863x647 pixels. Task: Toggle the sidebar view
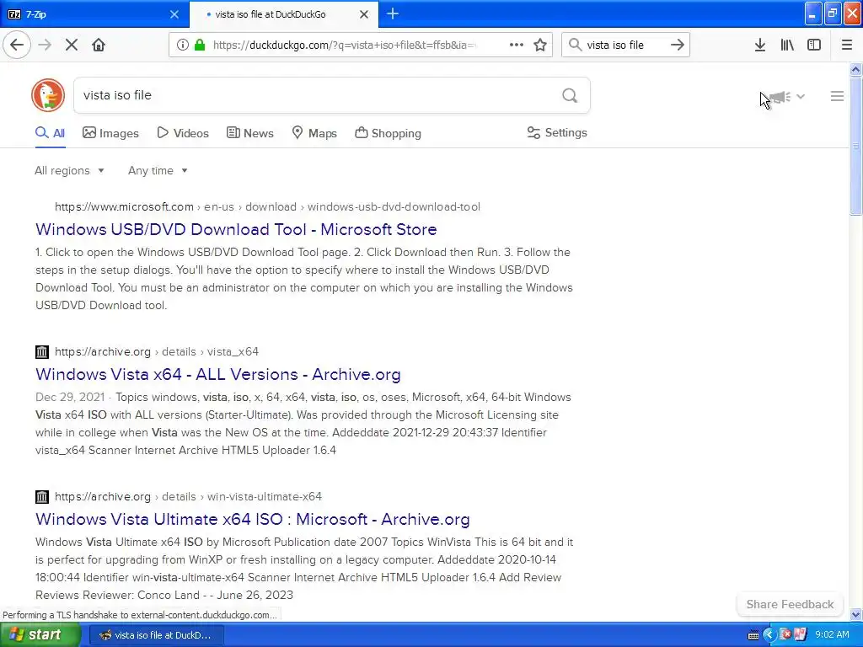[x=814, y=45]
